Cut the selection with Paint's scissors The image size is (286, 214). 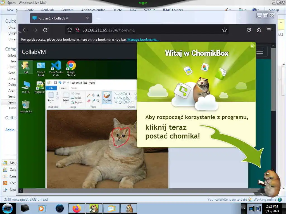[57, 94]
